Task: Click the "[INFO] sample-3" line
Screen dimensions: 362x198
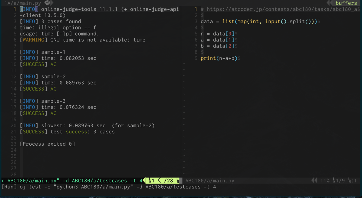Action: coord(43,101)
